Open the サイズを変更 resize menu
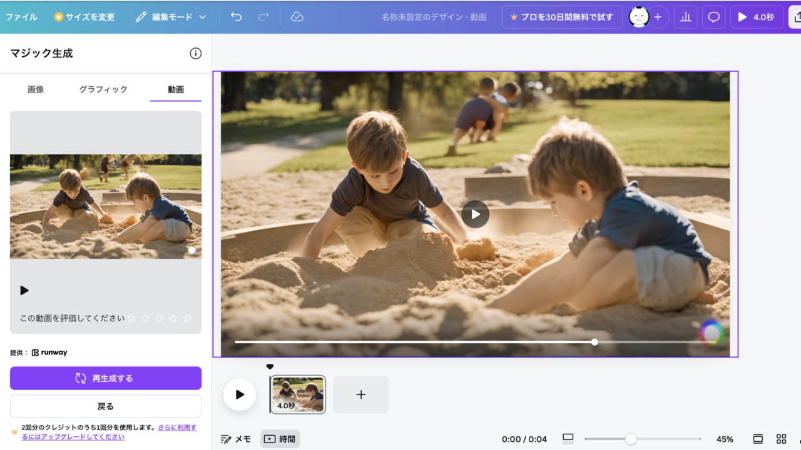This screenshot has height=450, width=801. click(x=84, y=17)
